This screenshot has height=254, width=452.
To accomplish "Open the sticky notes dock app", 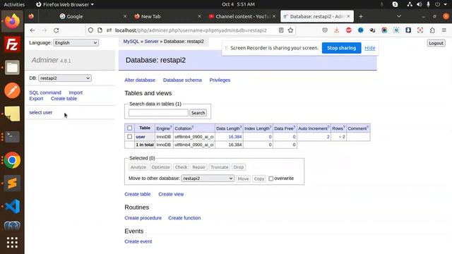I will pos(12,114).
